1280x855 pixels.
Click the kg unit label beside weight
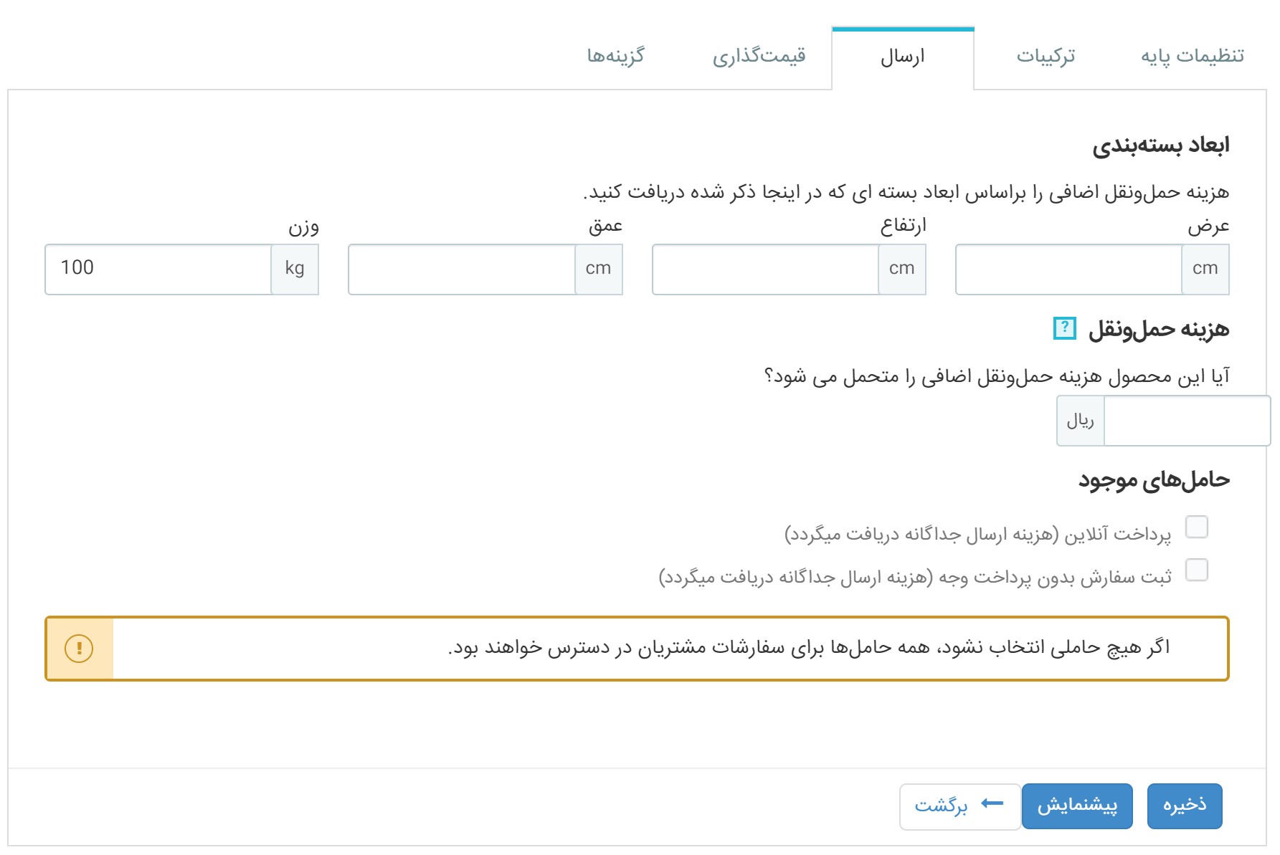(x=295, y=269)
